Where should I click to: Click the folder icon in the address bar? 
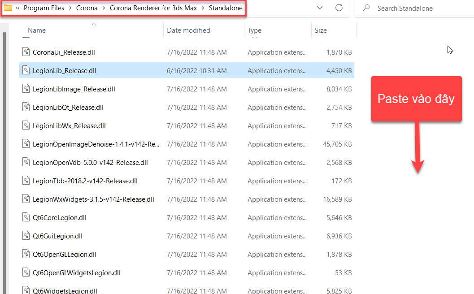7,8
